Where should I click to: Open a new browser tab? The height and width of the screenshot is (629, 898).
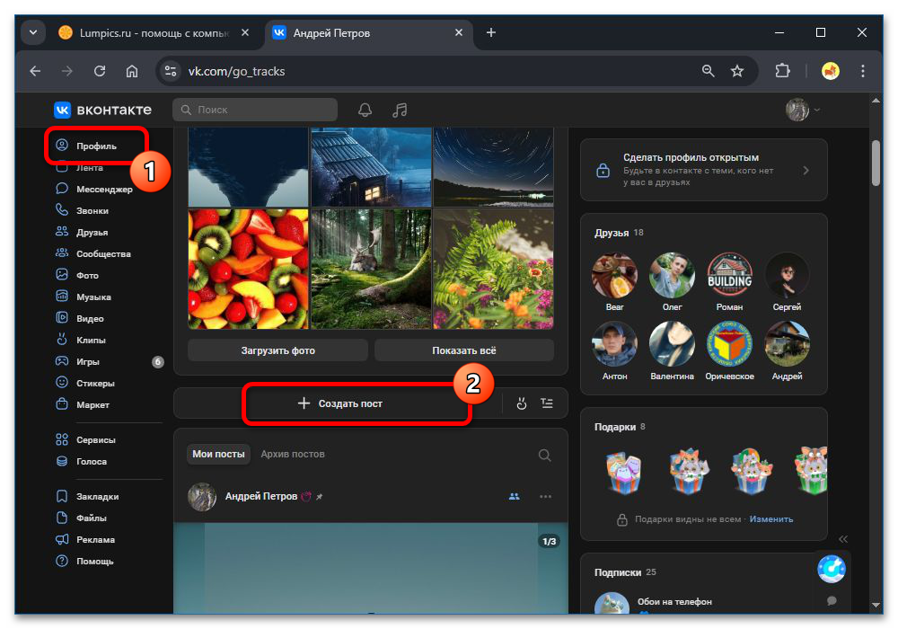point(491,32)
